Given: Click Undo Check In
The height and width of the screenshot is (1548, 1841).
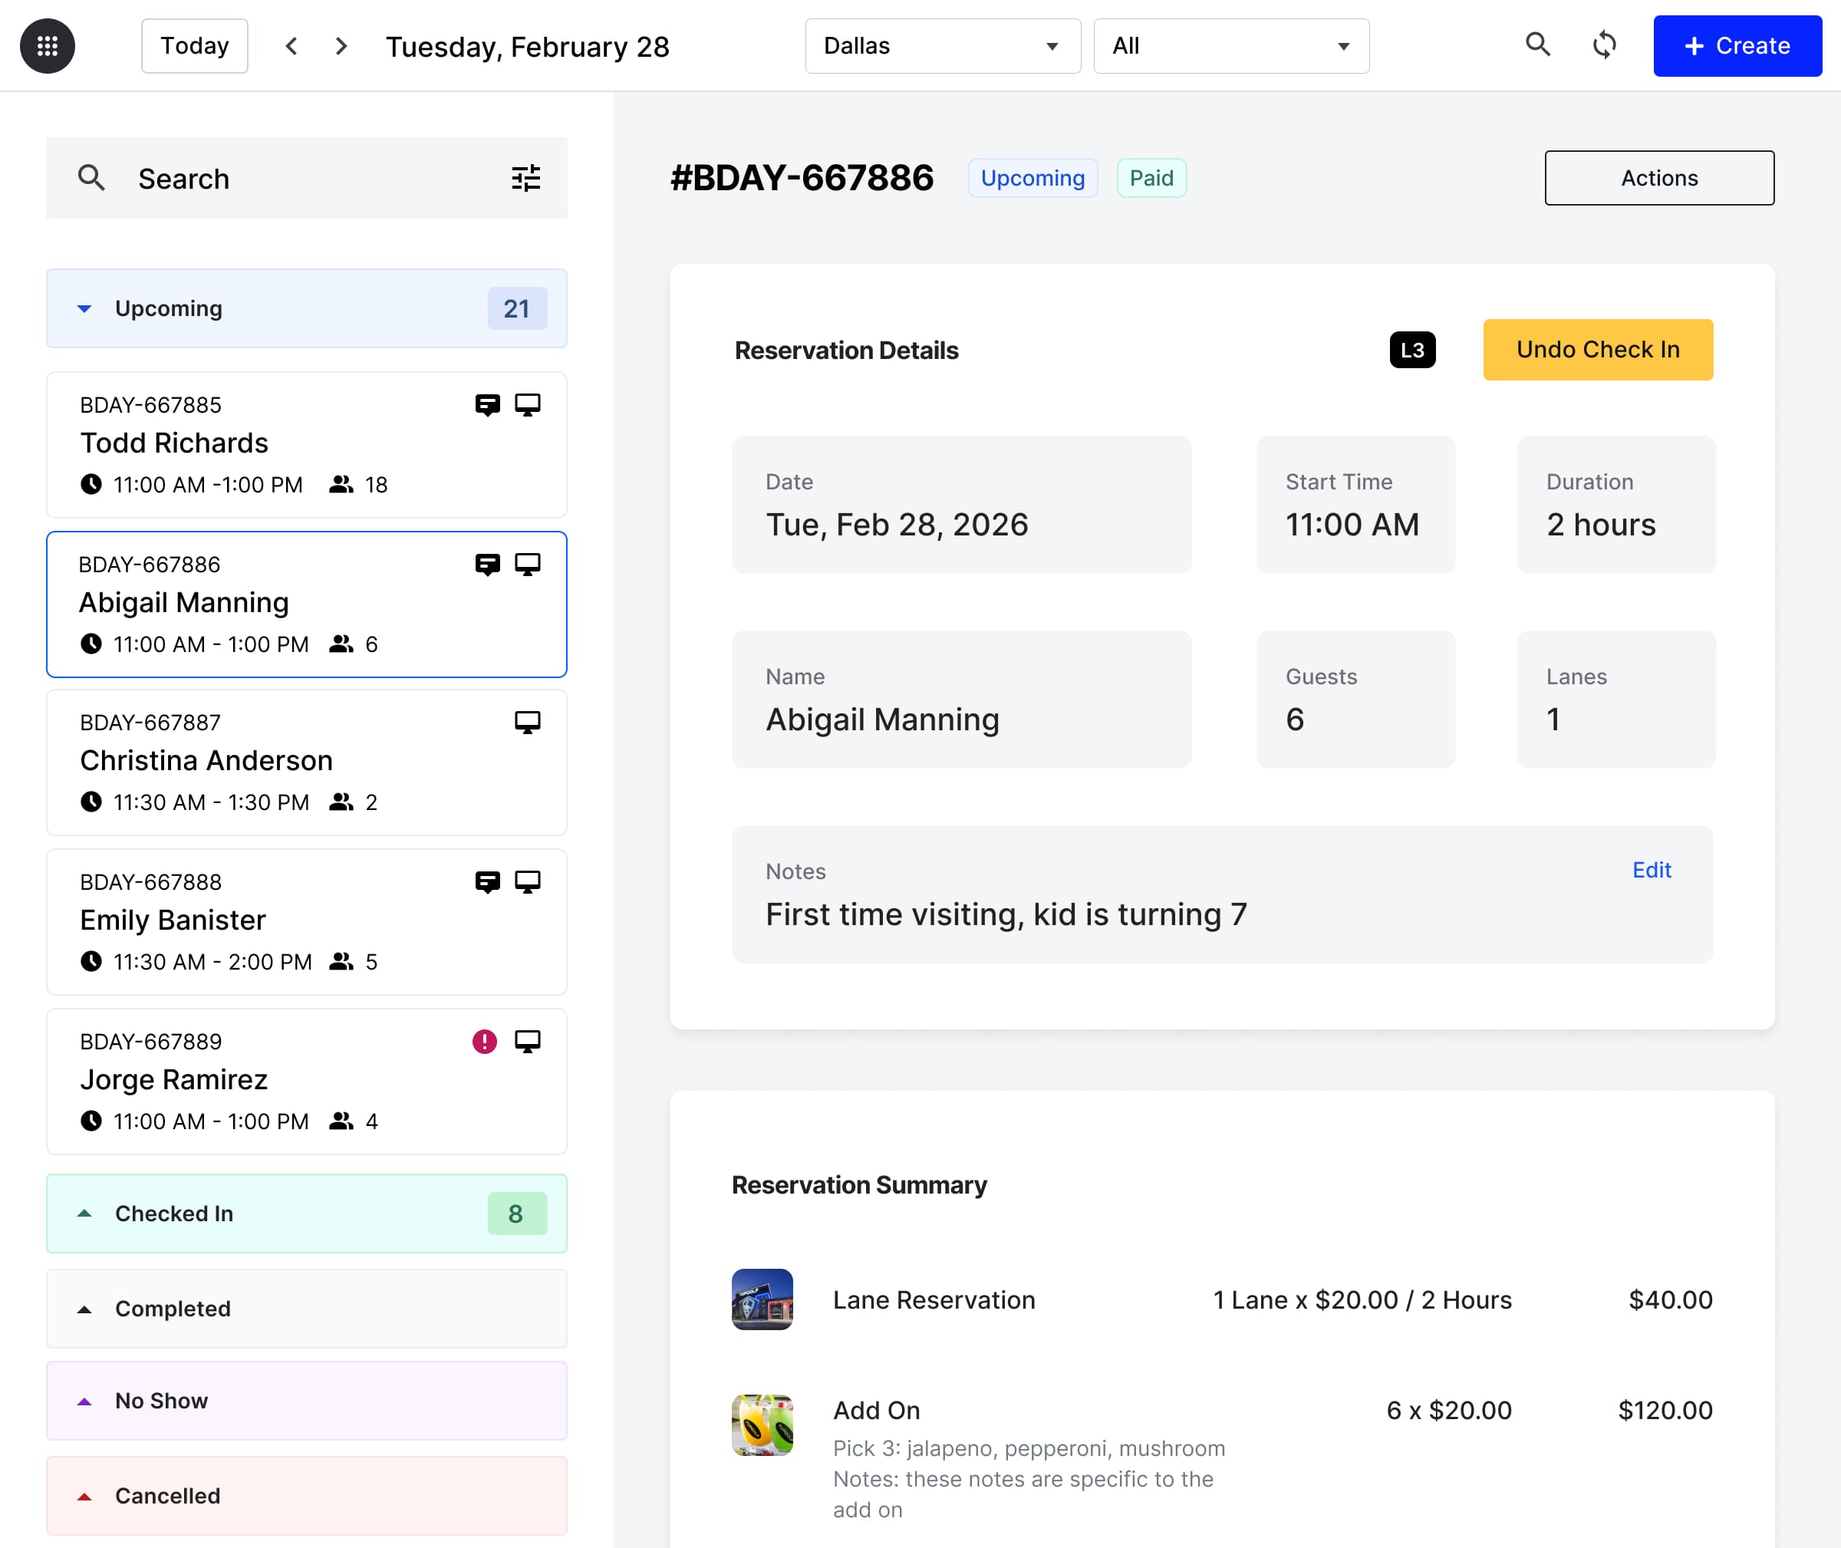Looking at the screenshot, I should tap(1597, 349).
